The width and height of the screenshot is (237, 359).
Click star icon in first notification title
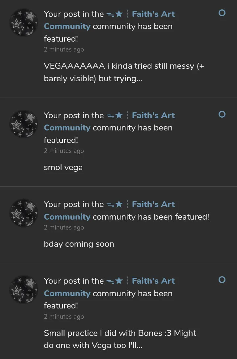[x=118, y=14]
